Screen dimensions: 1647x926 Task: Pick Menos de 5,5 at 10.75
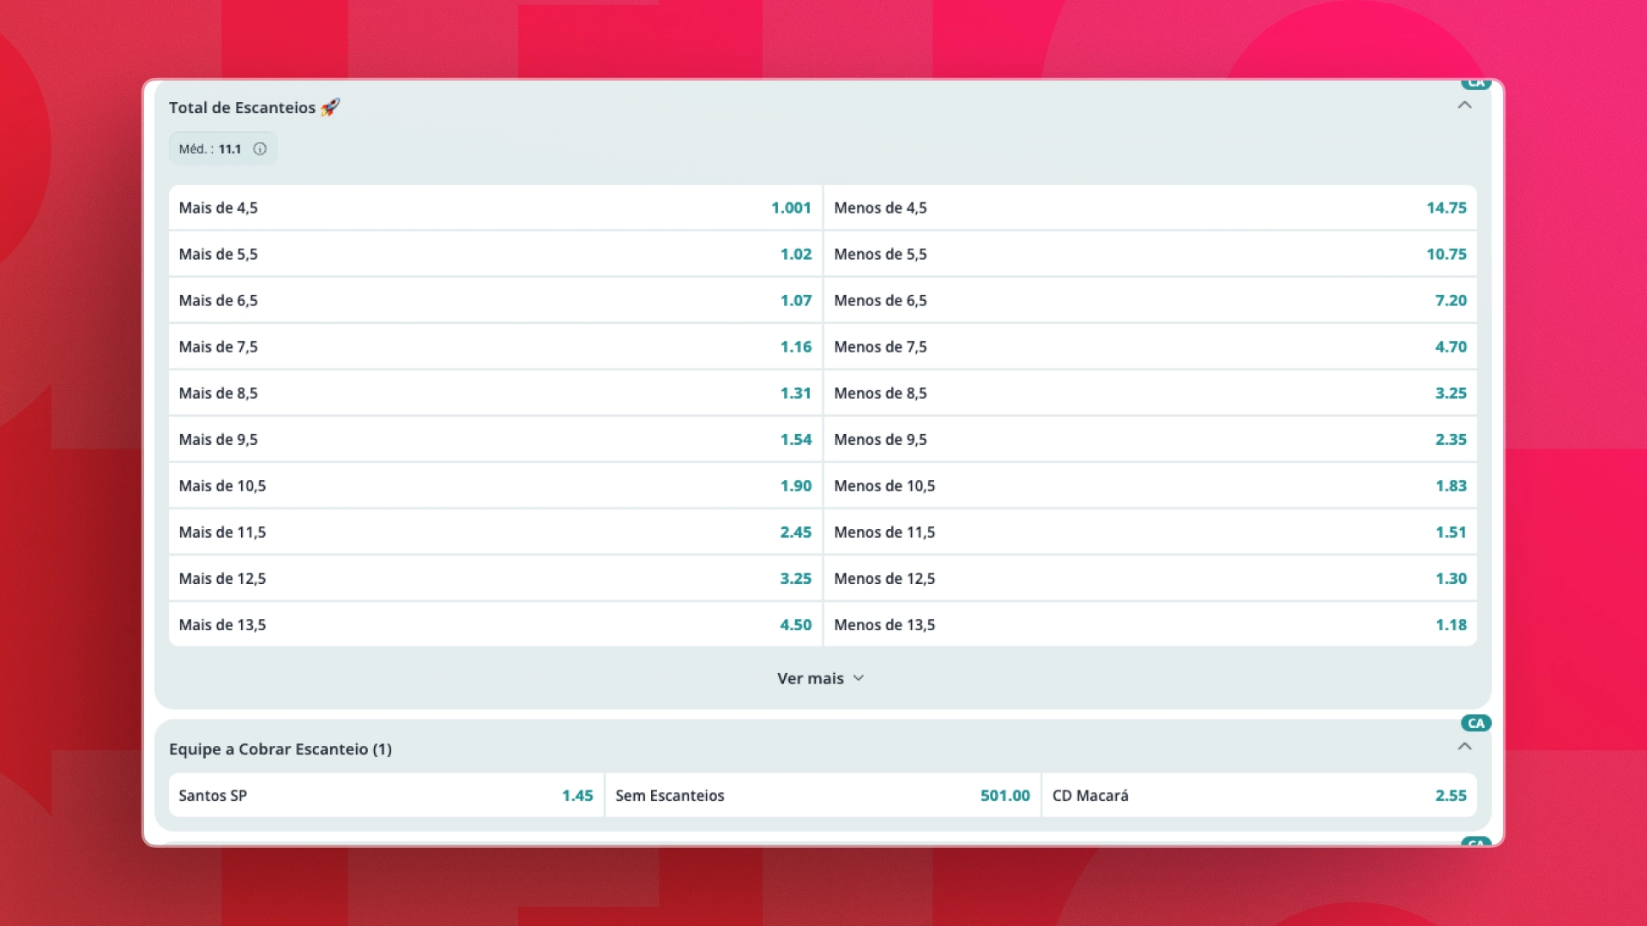1150,254
